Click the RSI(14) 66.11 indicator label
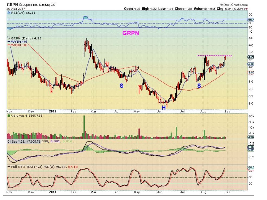The image size is (267, 200). point(23,13)
